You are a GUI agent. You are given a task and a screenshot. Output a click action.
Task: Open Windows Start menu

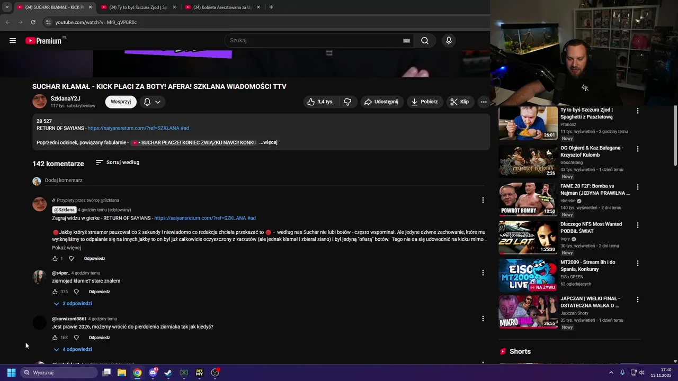[11, 373]
